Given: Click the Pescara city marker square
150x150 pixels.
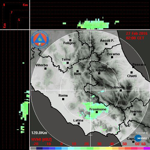Looking at the screenshot, I should coord(133,67).
